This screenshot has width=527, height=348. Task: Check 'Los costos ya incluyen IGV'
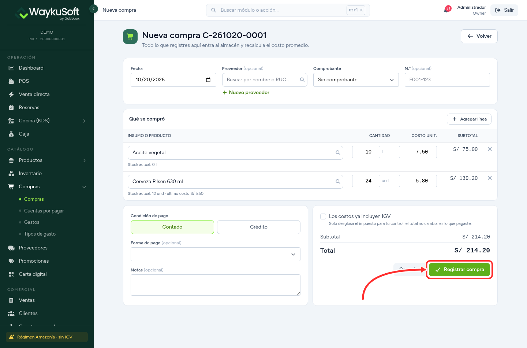pyautogui.click(x=323, y=216)
